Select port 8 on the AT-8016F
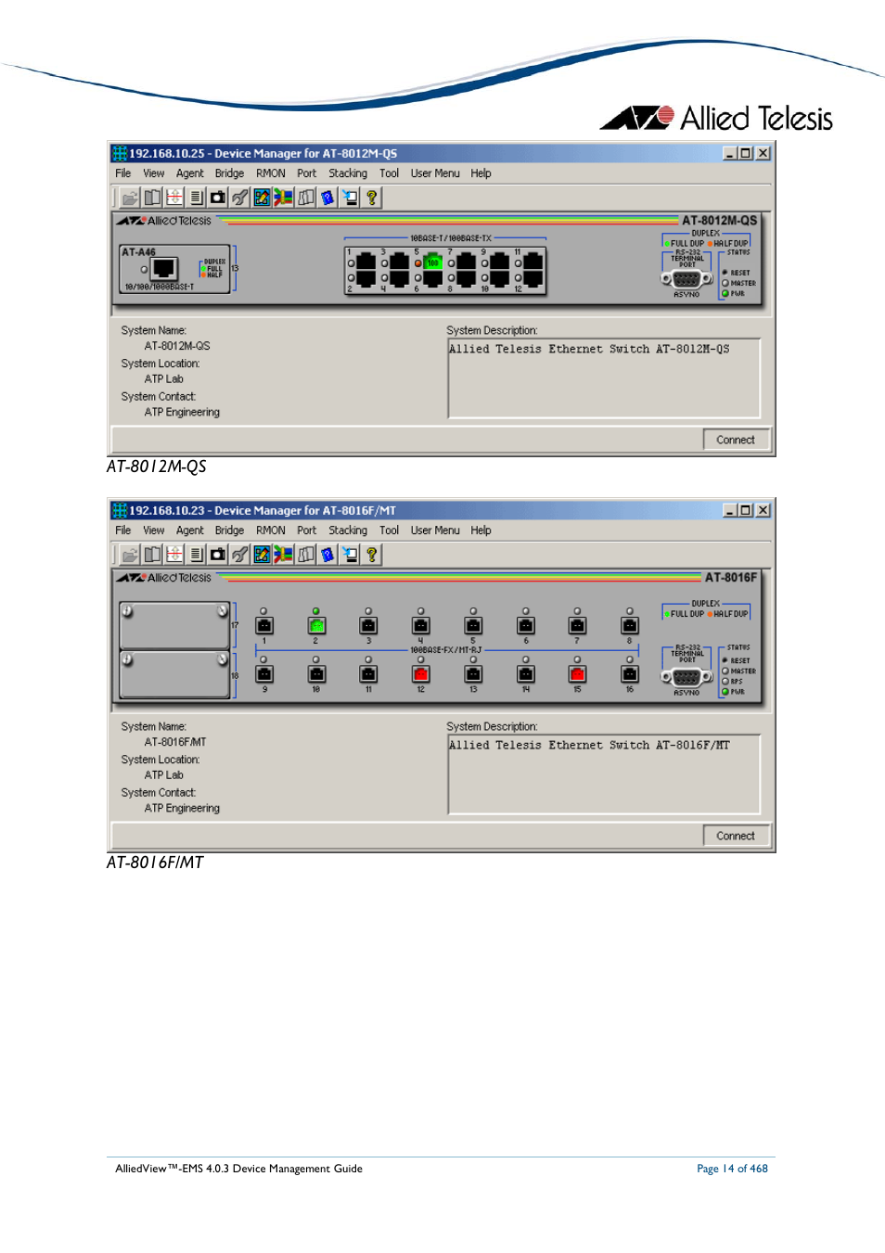 click(x=630, y=626)
